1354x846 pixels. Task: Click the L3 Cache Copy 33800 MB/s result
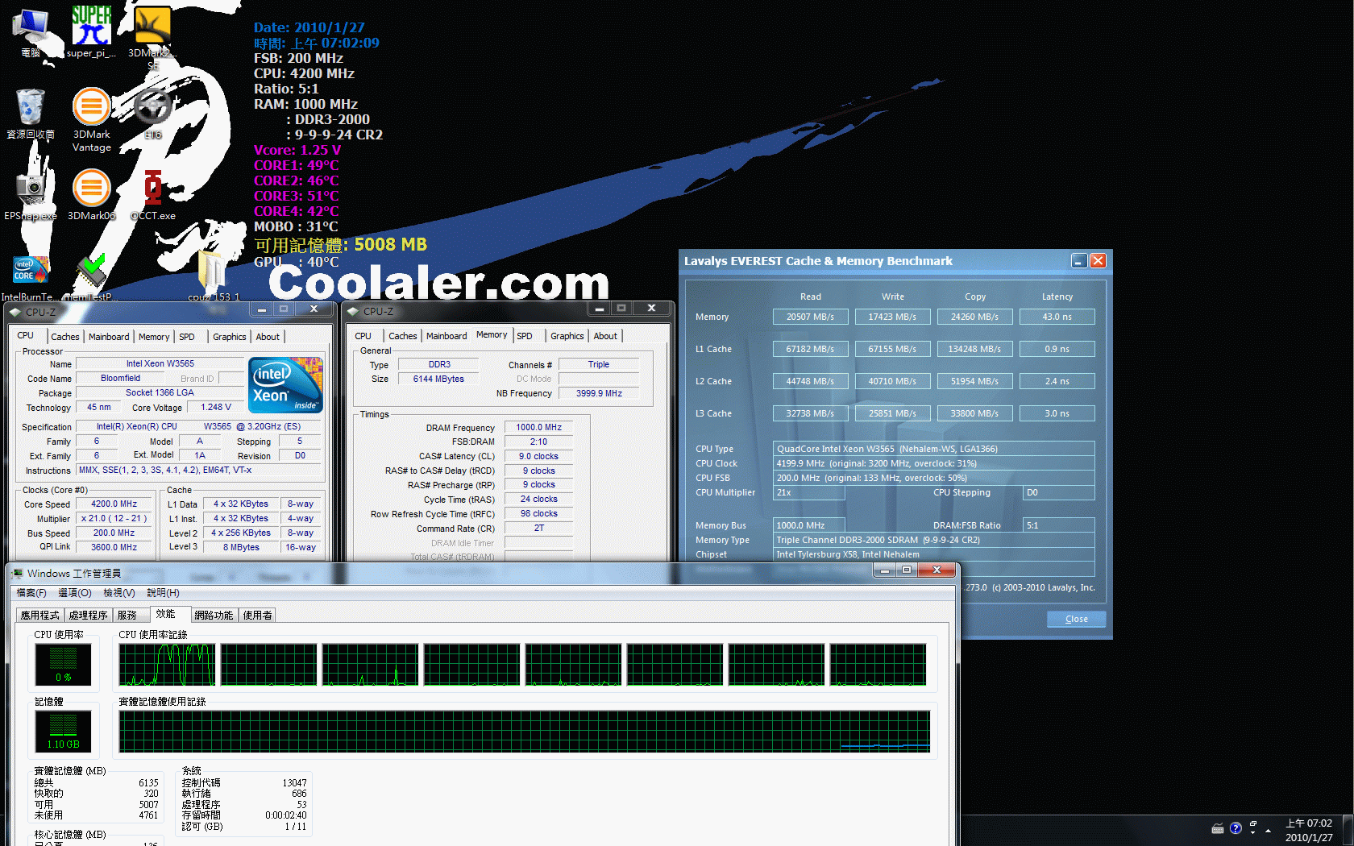974,413
